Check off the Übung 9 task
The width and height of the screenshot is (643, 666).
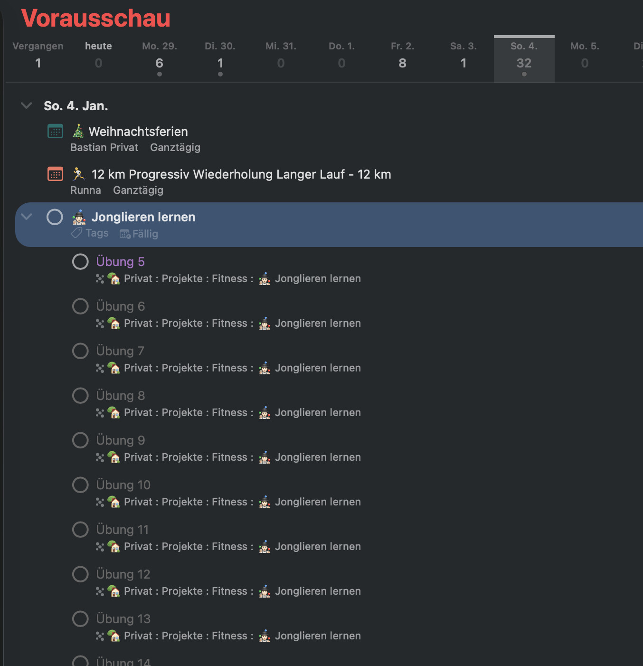(80, 440)
